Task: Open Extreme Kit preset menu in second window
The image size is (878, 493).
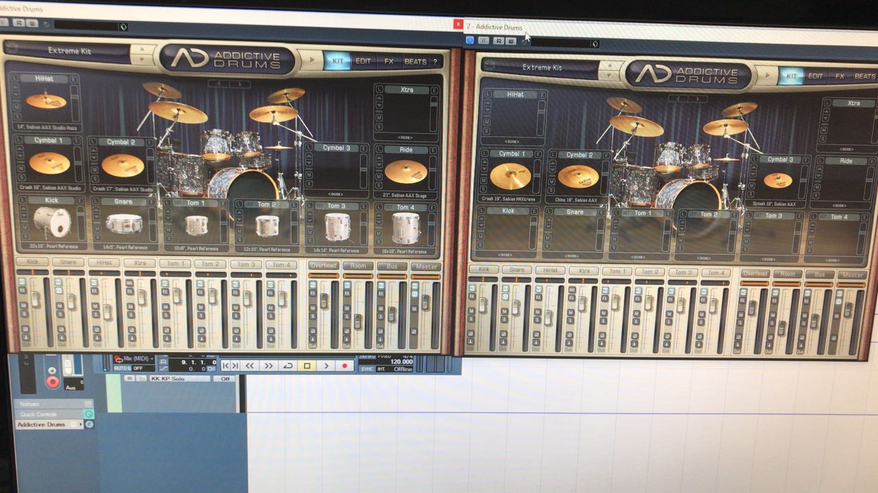Action: (542, 68)
